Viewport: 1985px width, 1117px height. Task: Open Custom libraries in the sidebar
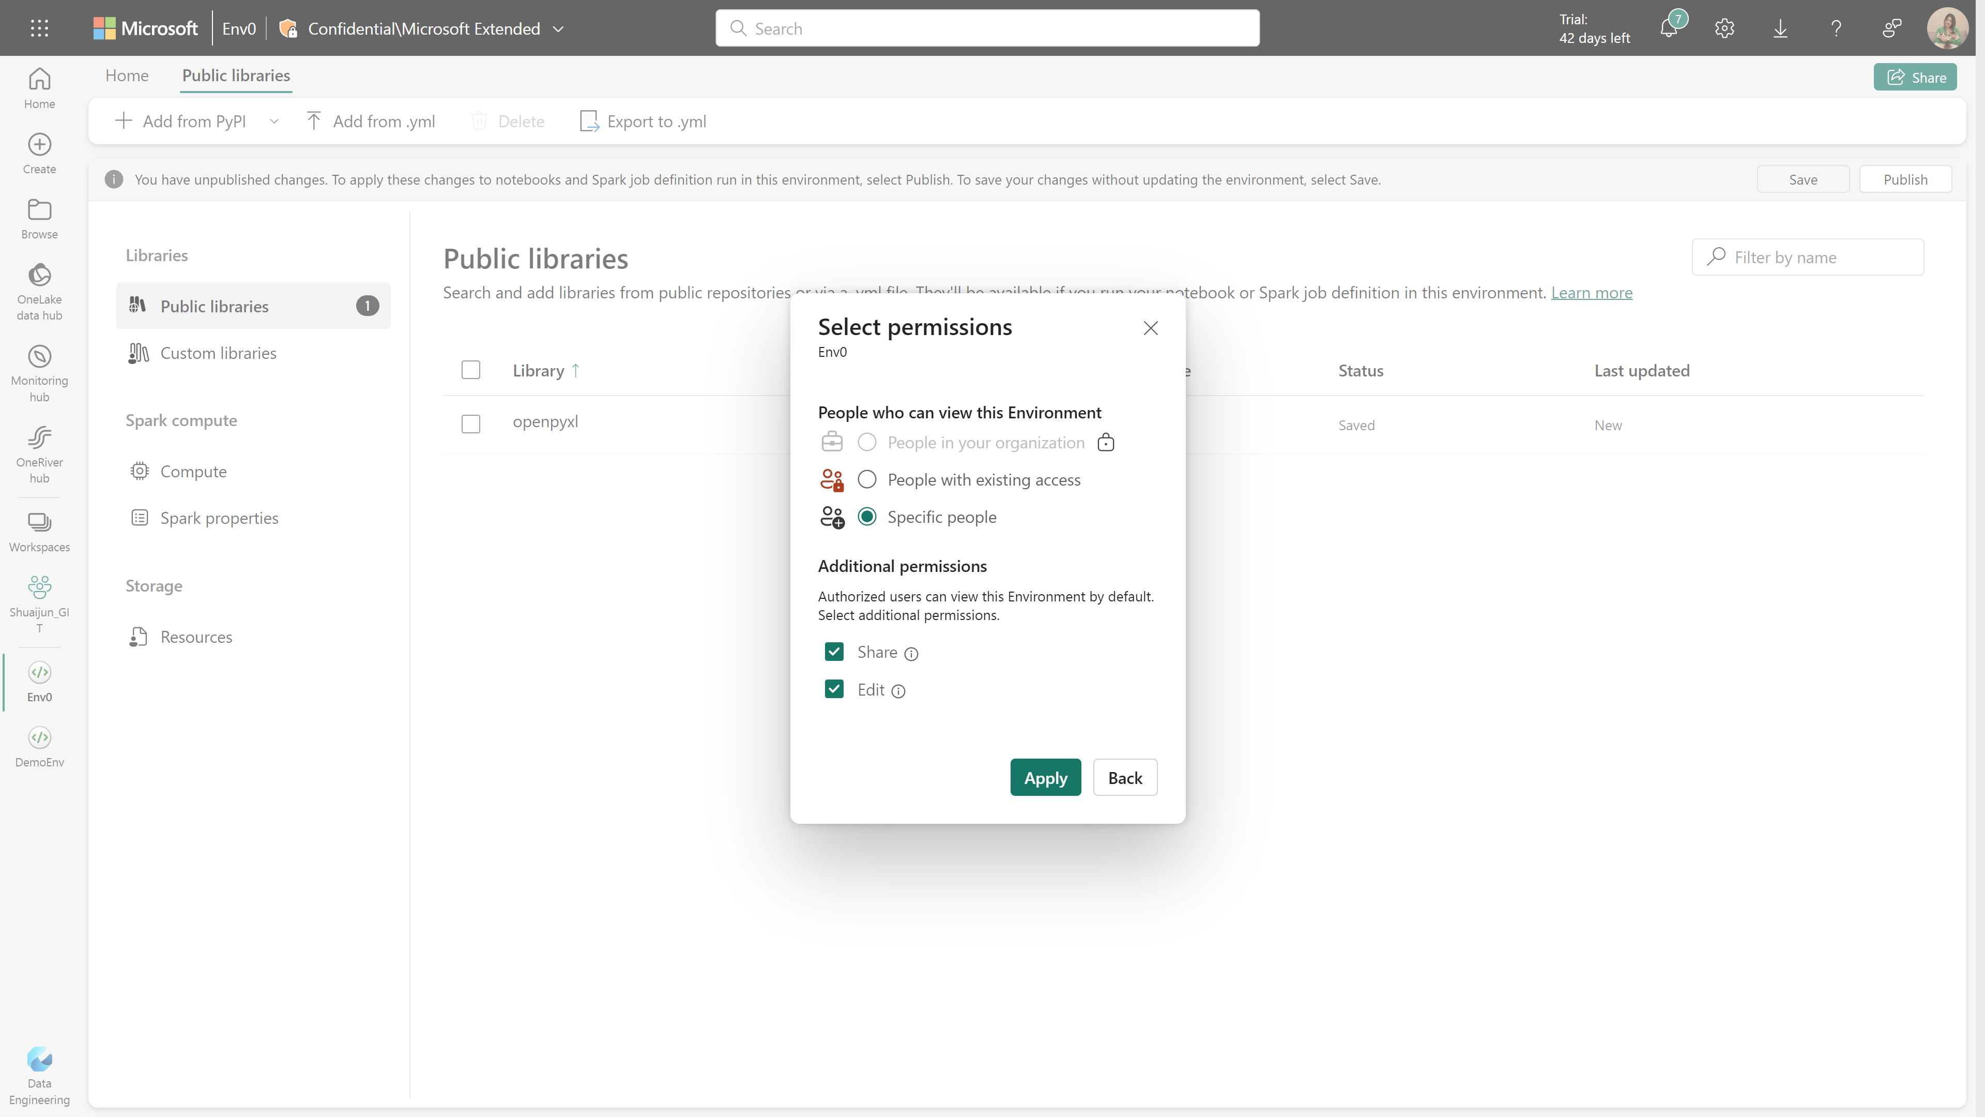coord(218,353)
